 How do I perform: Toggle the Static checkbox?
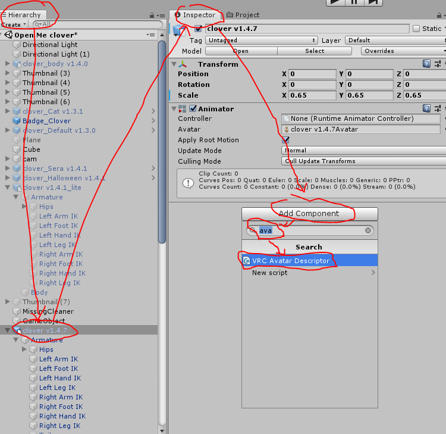[416, 29]
